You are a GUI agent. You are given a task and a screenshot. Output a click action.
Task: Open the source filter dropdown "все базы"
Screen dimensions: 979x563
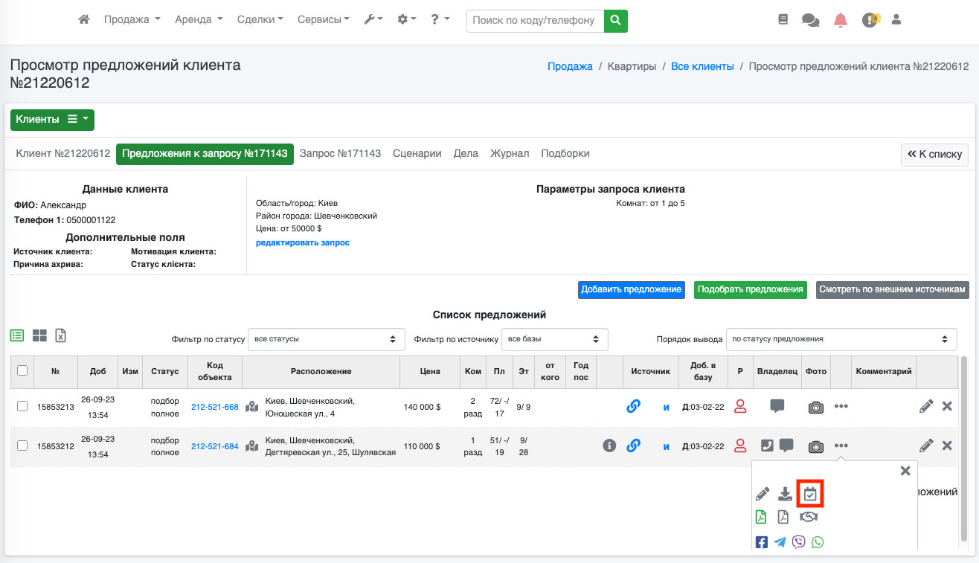(554, 339)
